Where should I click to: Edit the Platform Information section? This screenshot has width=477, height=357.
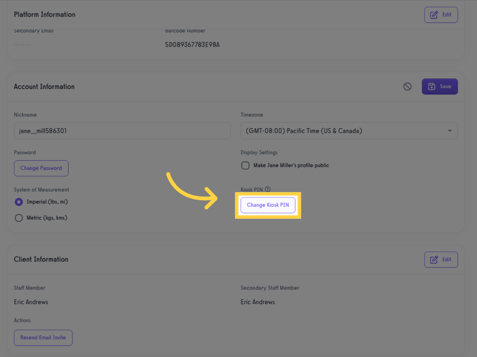[x=441, y=15]
